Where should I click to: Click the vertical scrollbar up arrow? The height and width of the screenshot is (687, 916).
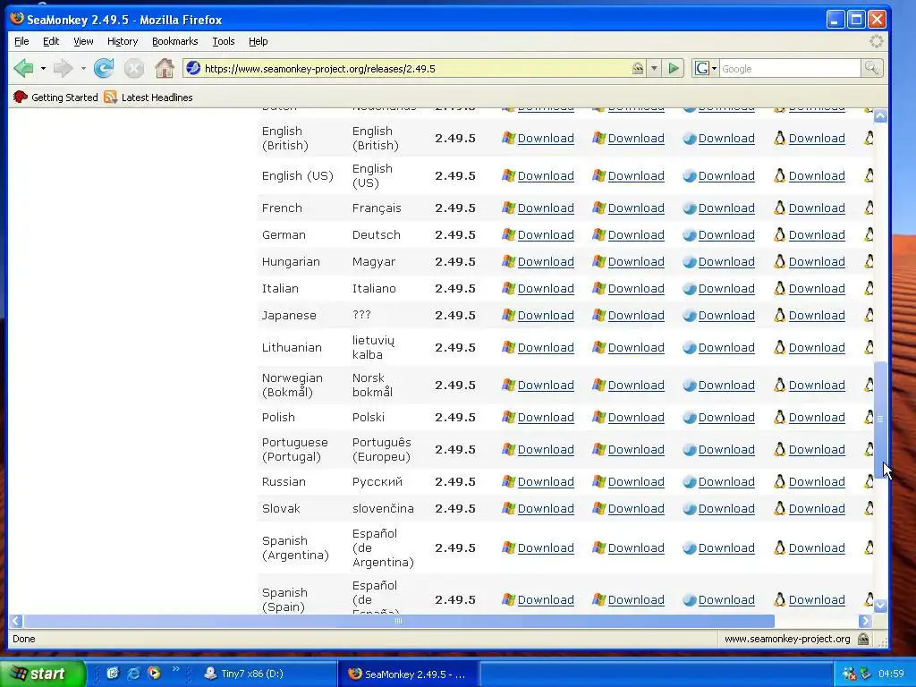(x=880, y=115)
